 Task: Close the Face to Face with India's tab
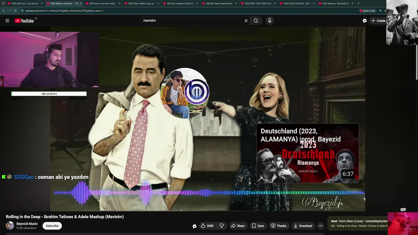120,3
